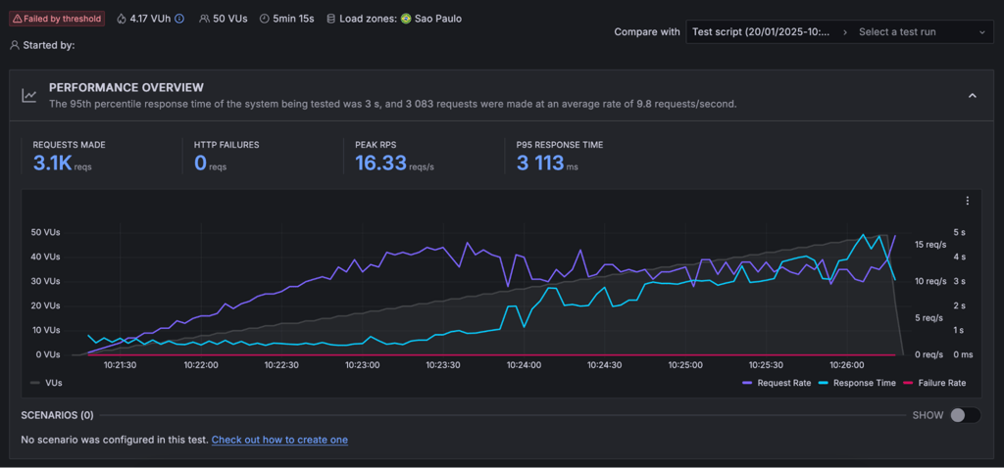
Task: Click the VUh info icon
Action: (179, 20)
